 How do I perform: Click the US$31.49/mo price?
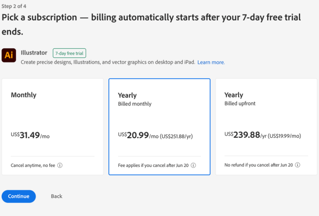click(30, 135)
